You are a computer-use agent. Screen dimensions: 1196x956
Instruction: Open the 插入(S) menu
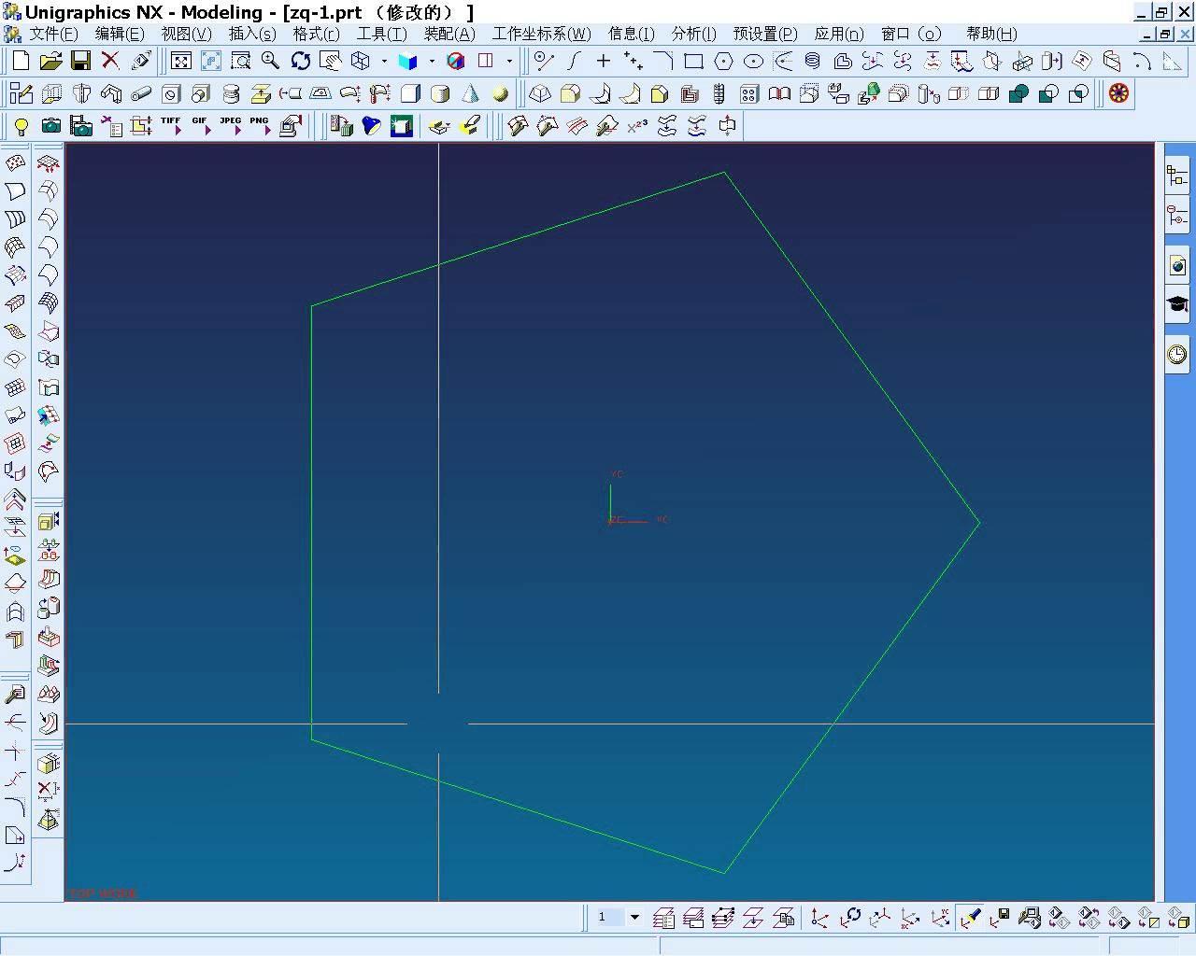pyautogui.click(x=252, y=34)
